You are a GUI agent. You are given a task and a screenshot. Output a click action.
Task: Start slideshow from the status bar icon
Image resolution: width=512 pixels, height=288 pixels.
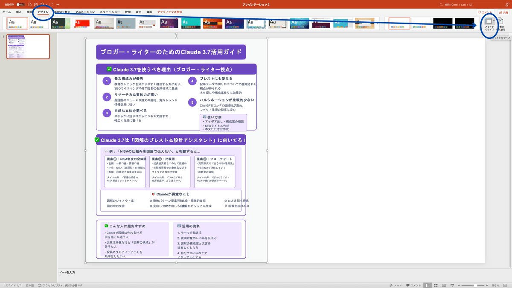[452, 285]
